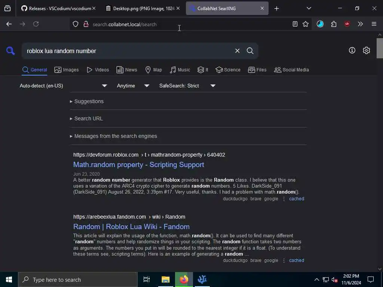Show hidden system tray icons chevron

(x=316, y=280)
